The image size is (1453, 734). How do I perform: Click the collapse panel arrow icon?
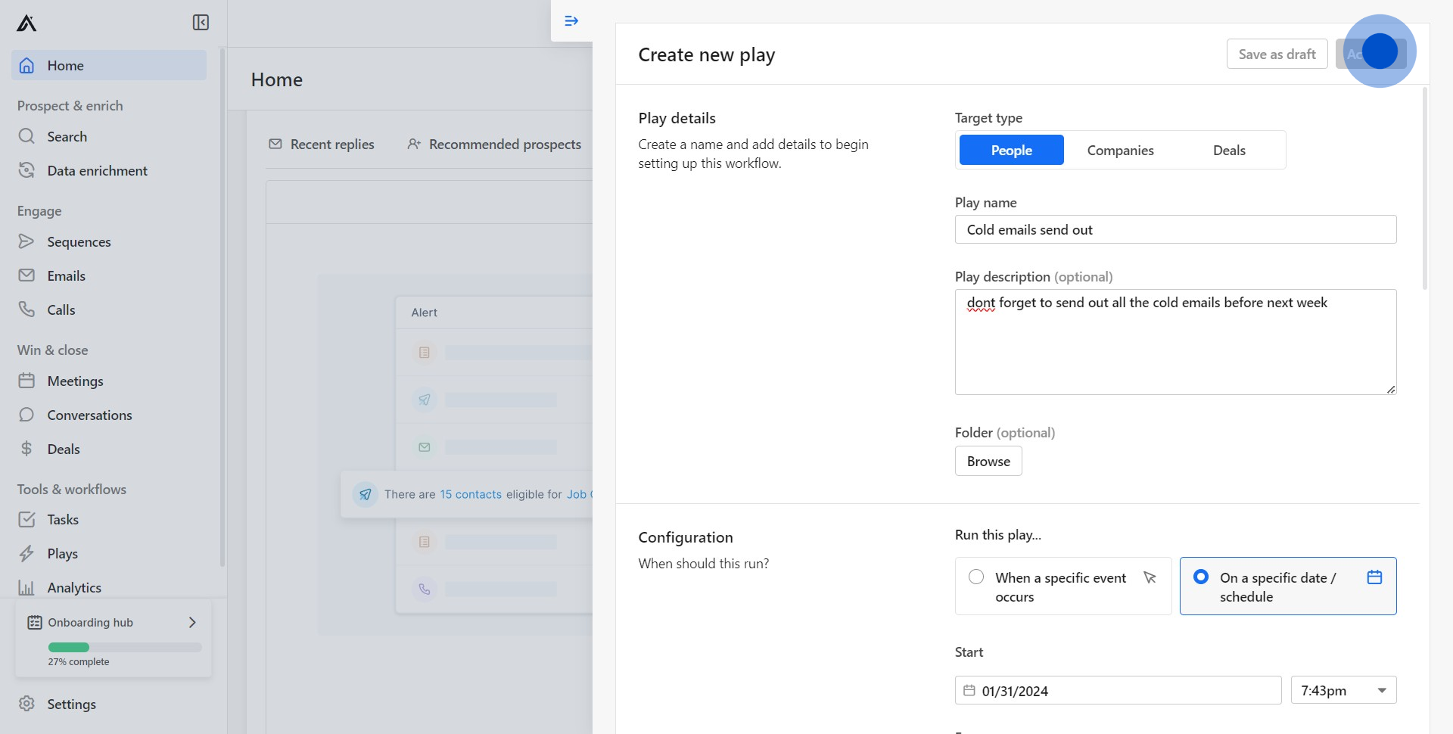tap(571, 21)
